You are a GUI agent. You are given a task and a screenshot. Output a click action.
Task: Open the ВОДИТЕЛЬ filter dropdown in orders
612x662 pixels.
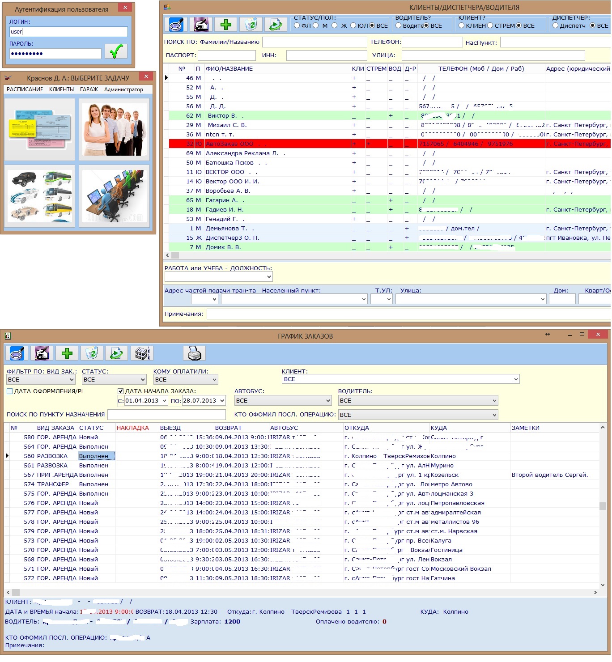pos(418,401)
